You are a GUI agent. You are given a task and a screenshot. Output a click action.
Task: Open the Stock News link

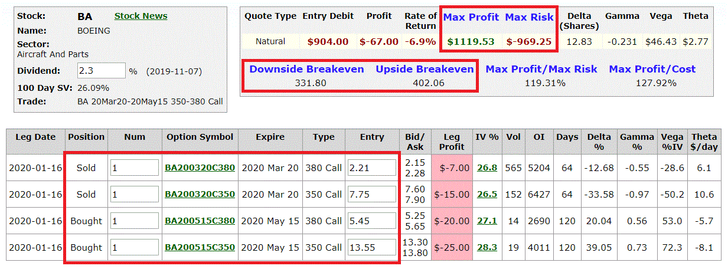point(141,16)
